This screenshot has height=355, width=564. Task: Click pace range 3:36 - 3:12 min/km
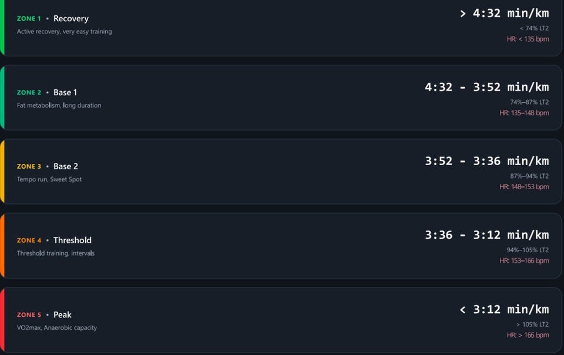coord(486,235)
